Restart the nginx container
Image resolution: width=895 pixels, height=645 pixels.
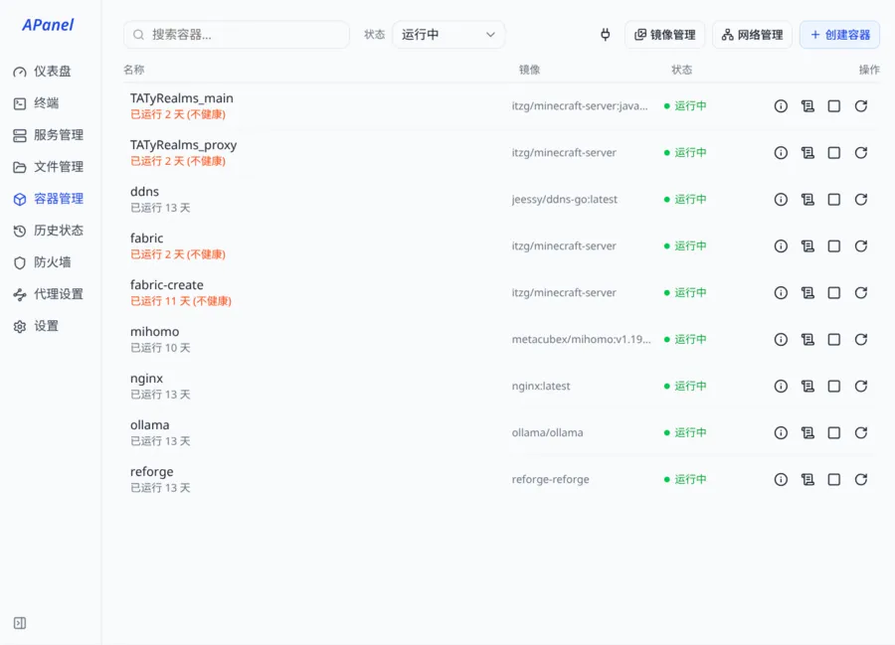coord(861,386)
